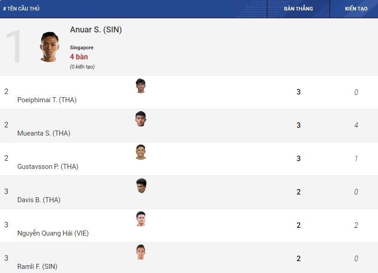Click Nguyễn Quang Hải player photo

pos(141,219)
